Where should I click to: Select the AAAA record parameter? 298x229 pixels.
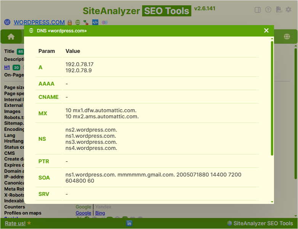point(46,84)
